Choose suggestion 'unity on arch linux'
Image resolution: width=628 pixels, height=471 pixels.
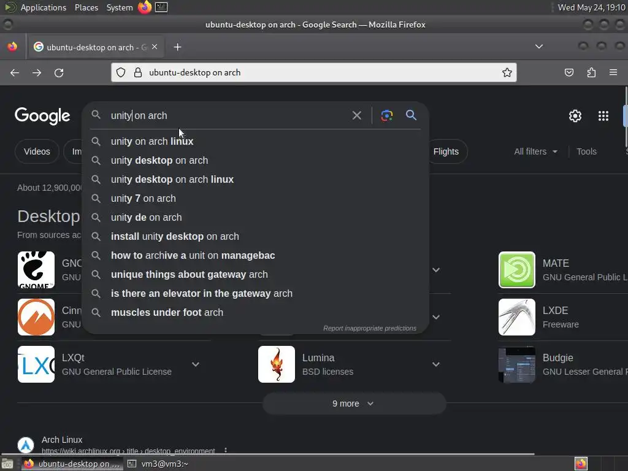[x=256, y=142]
